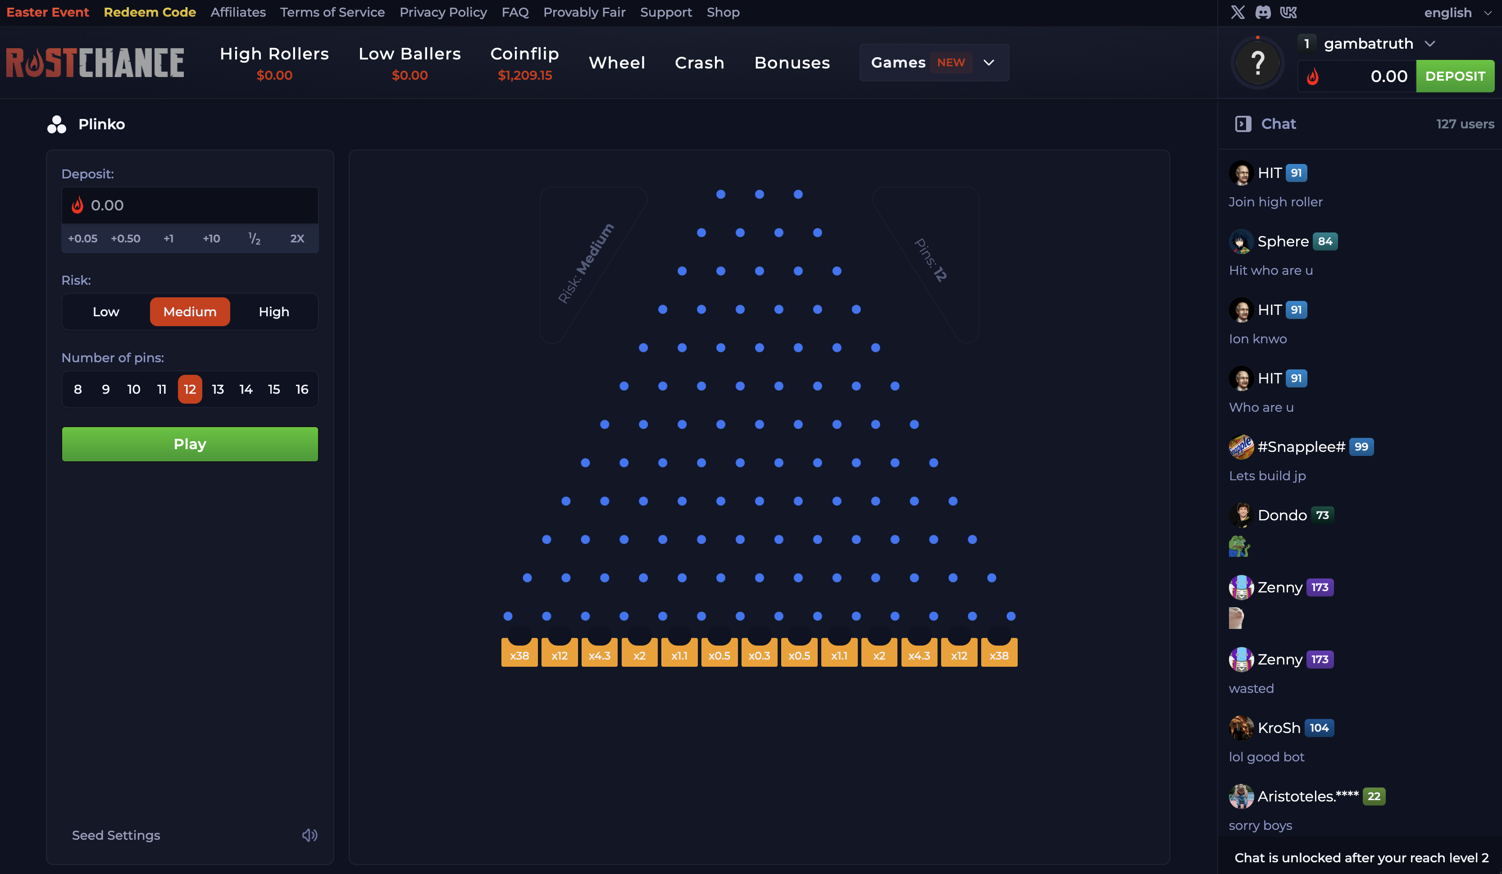Double the deposit with 2X

coord(297,238)
